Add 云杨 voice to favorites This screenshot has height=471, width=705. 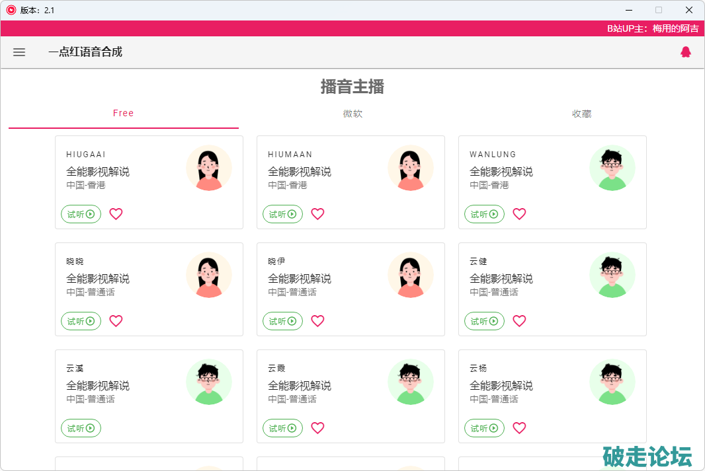pyautogui.click(x=519, y=428)
